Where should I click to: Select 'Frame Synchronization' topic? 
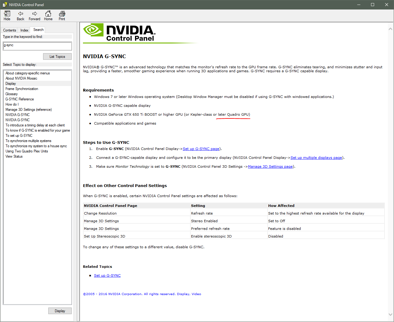pyautogui.click(x=22, y=89)
